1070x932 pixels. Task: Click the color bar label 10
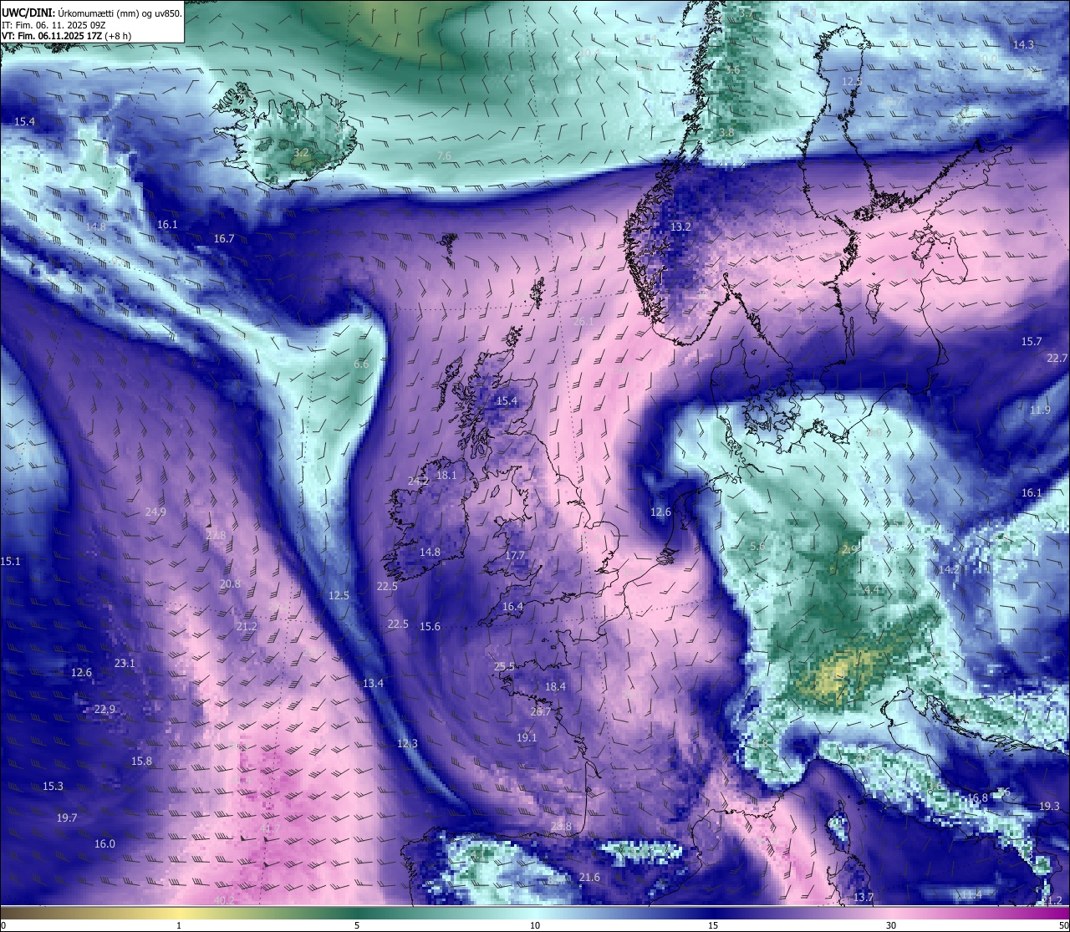pos(535,925)
